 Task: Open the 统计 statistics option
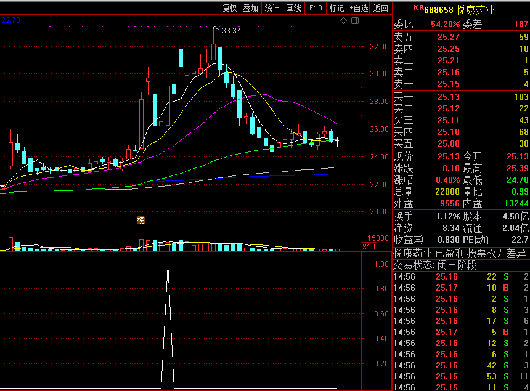coord(272,8)
